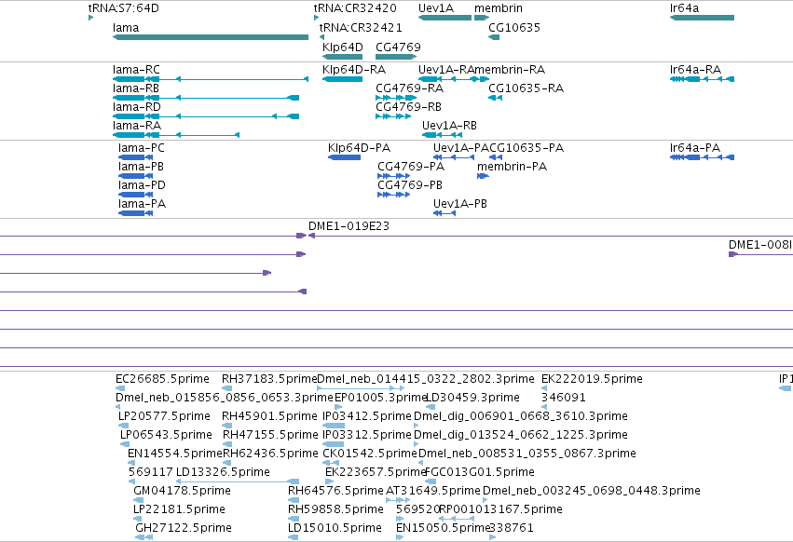Screen dimensions: 793x542
Task: Select the EP01005.3prime EST label
Action: (381, 398)
